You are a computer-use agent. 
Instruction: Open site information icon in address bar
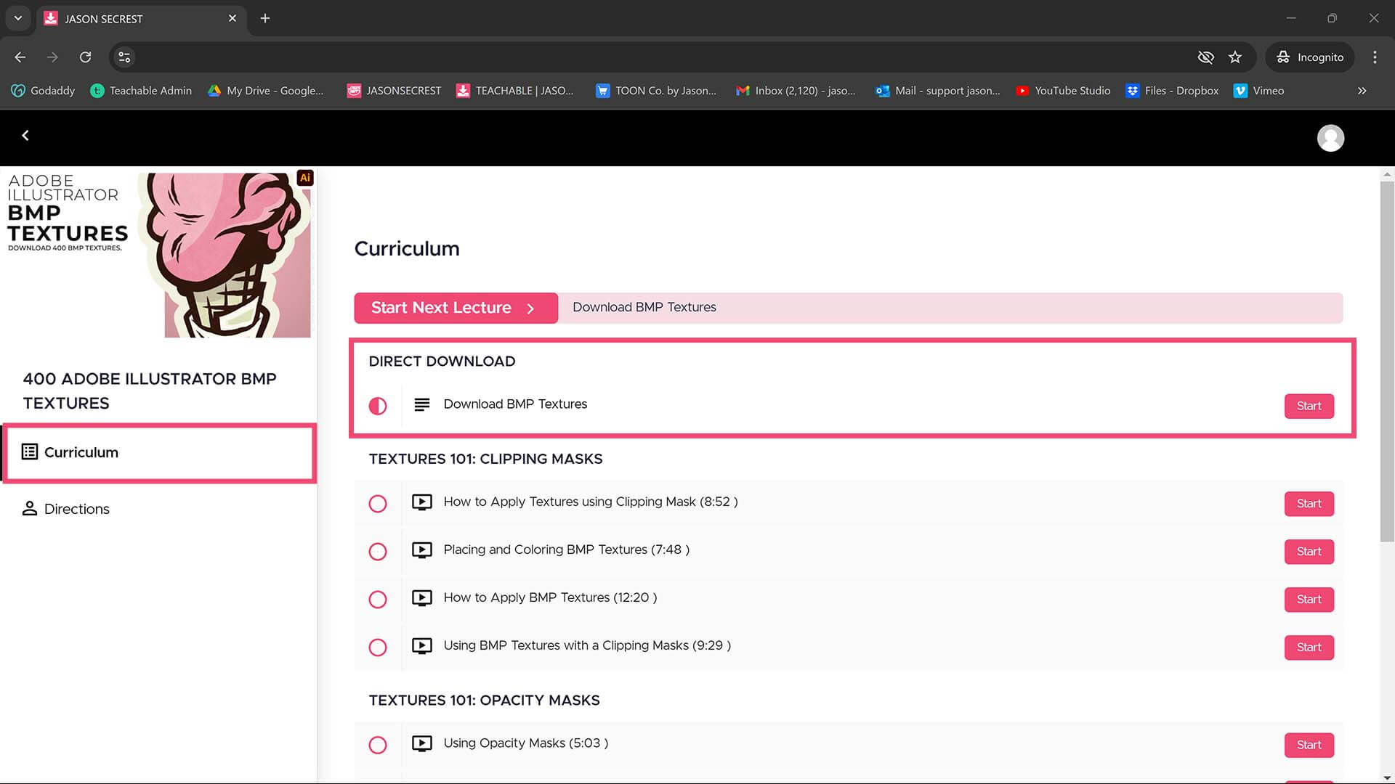click(124, 57)
